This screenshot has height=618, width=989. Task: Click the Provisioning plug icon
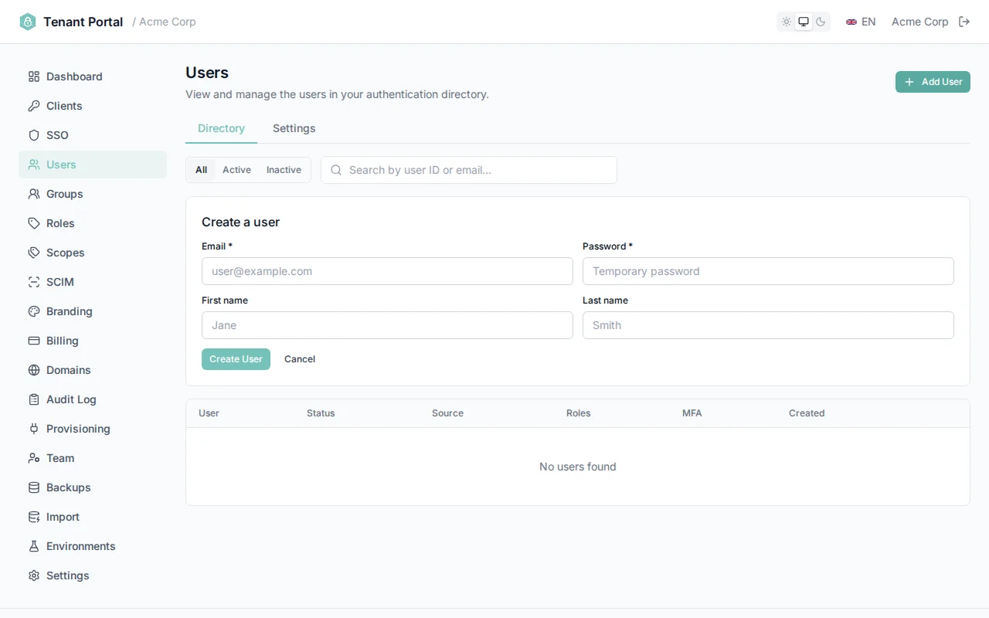(x=34, y=429)
